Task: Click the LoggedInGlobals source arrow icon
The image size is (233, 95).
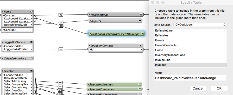Action: coord(3,42)
